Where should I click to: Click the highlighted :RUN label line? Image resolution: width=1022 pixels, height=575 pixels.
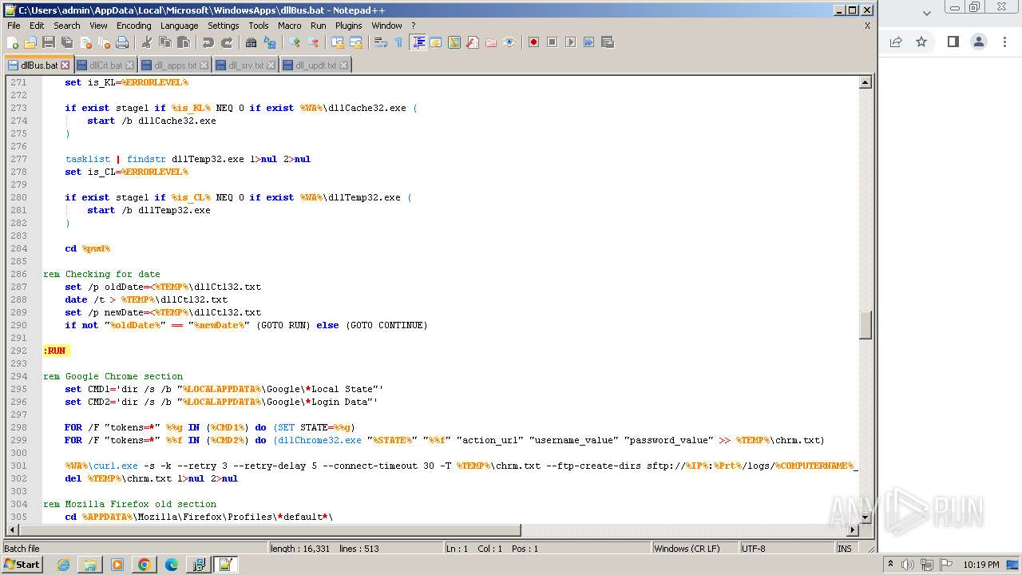coord(56,351)
